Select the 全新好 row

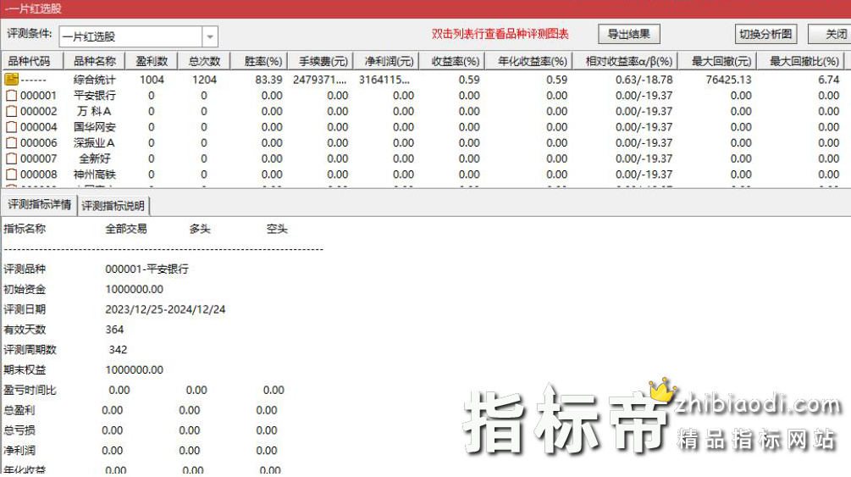pos(425,158)
